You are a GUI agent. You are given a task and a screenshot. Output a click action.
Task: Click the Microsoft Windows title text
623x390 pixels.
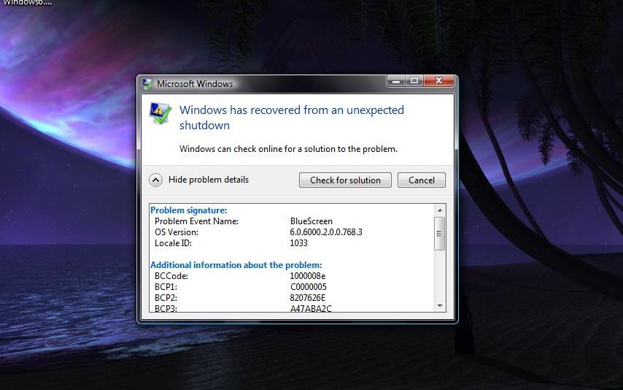click(195, 84)
